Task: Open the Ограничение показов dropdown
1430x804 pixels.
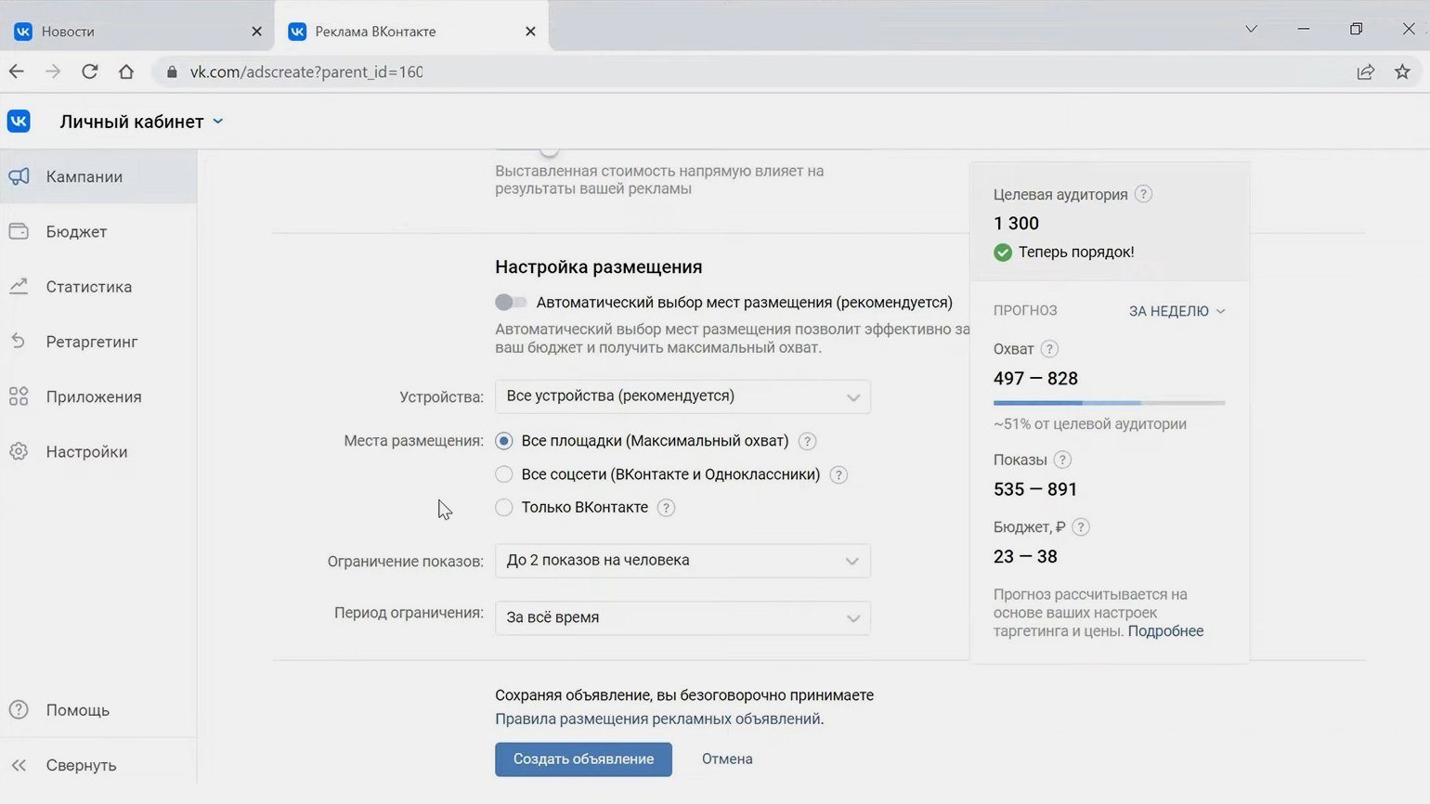Action: [682, 561]
